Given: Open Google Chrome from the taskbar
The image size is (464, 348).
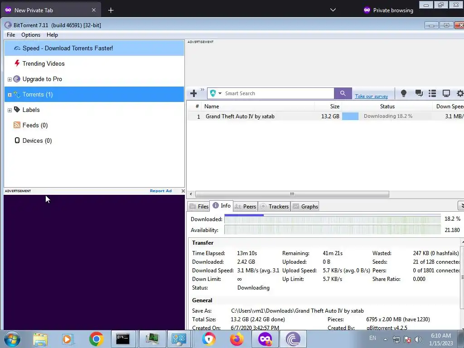Looking at the screenshot, I should [x=96, y=339].
